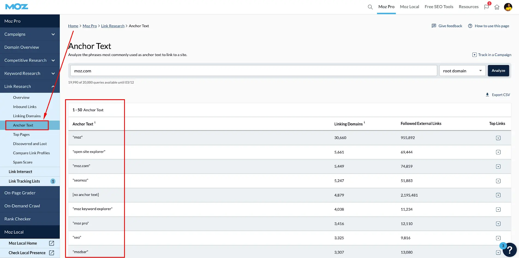The width and height of the screenshot is (519, 258).
Task: Open the user profile avatar
Action: click(508, 7)
